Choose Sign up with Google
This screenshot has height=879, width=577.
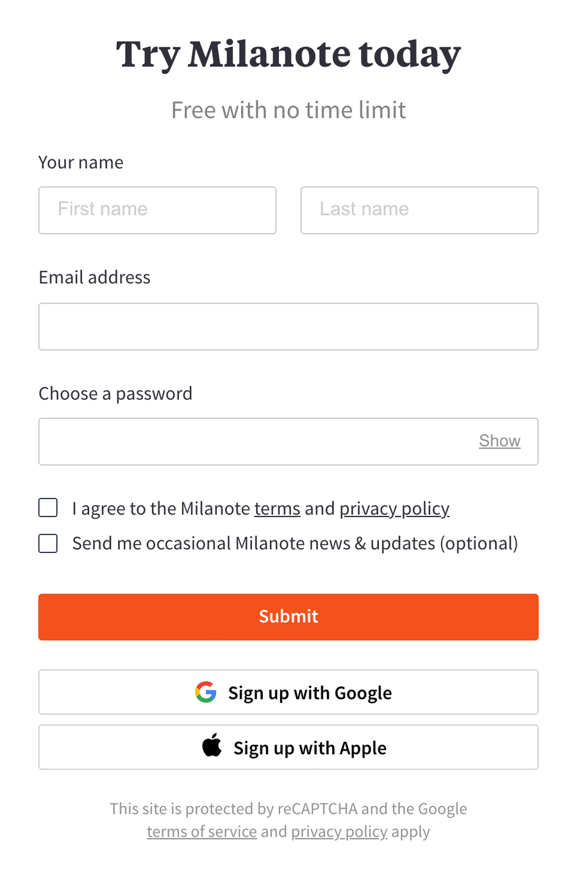click(x=288, y=692)
